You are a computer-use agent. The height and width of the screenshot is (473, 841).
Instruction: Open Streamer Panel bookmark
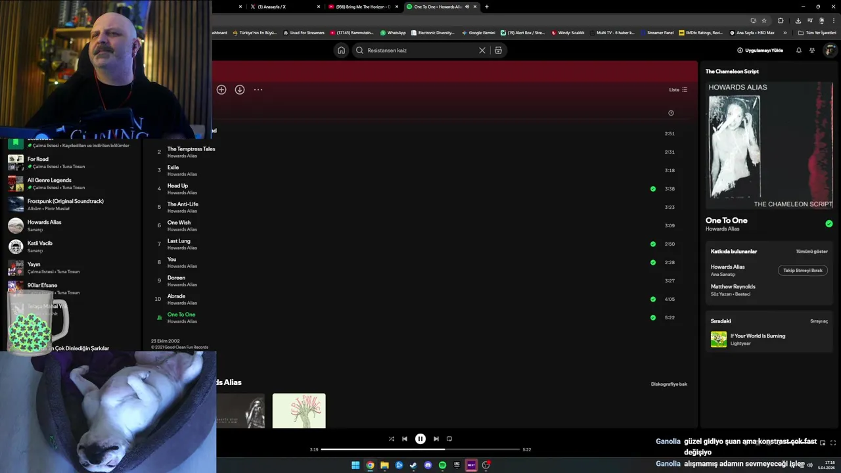pos(656,32)
